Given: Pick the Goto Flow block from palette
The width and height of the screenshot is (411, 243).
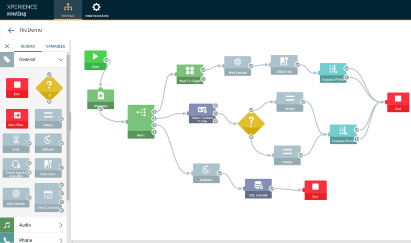Looking at the screenshot, I should 17,119.
